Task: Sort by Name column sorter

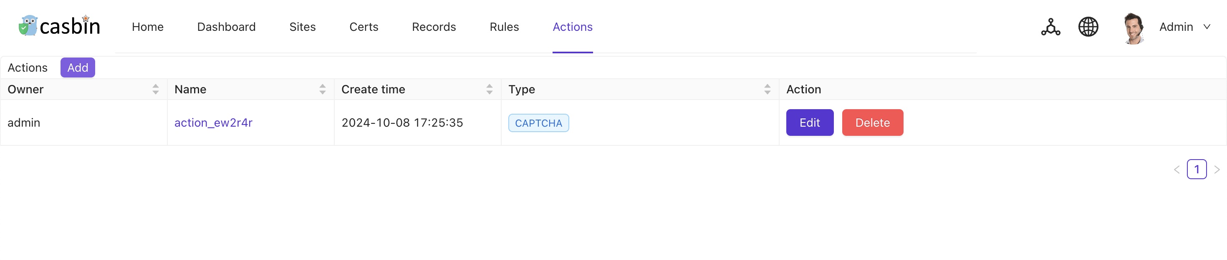Action: 323,89
